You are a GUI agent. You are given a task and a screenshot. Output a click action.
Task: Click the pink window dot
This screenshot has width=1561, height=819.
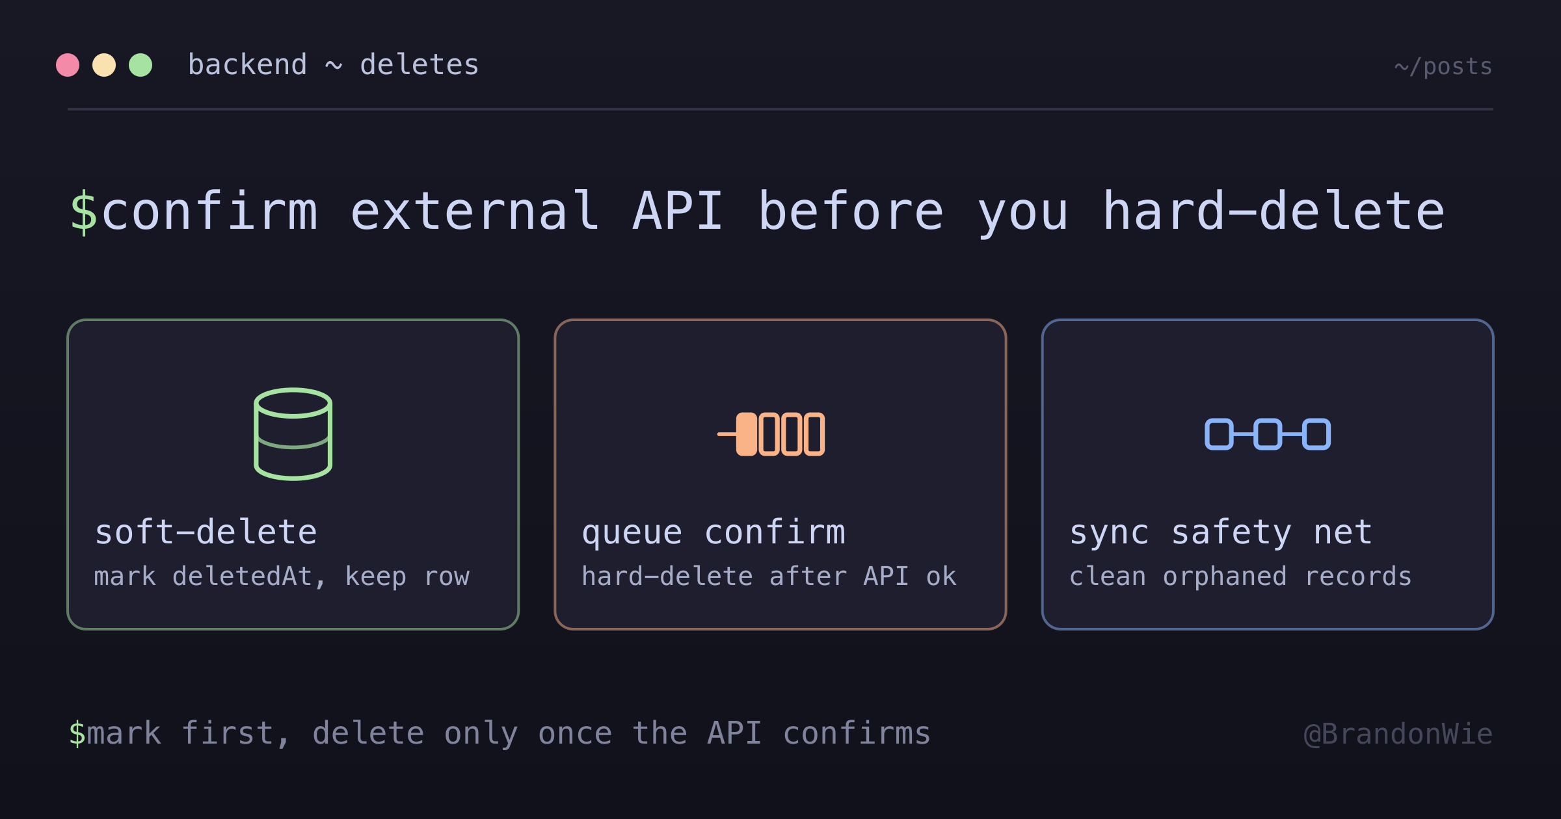tap(68, 65)
